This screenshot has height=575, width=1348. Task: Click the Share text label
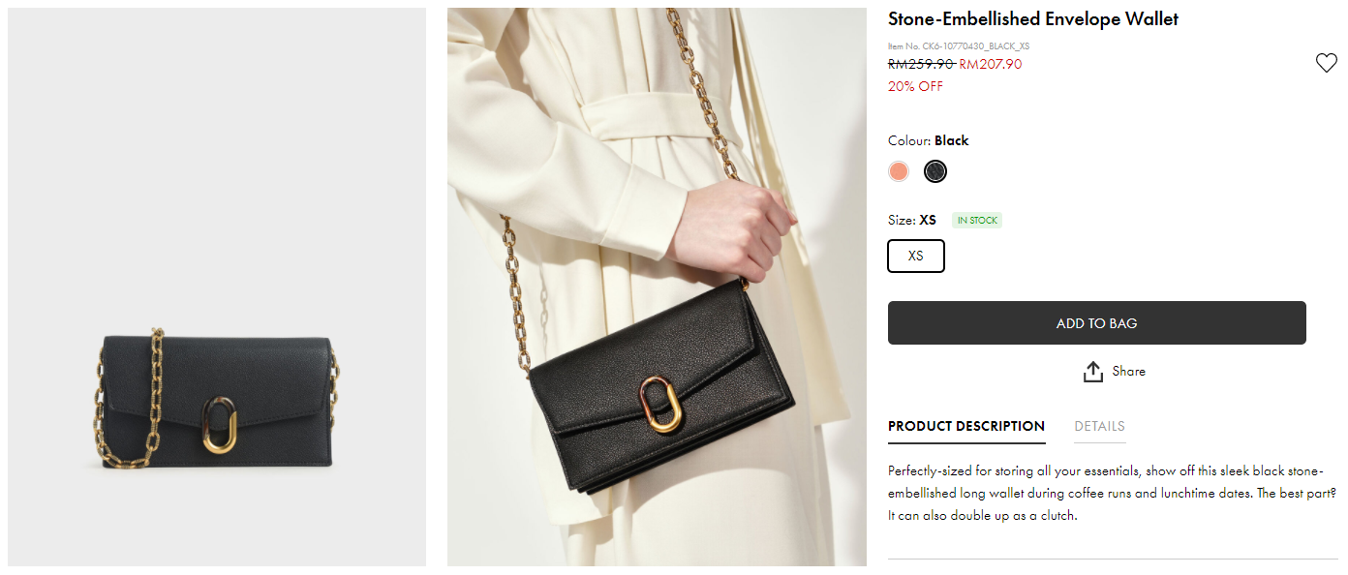pos(1128,371)
